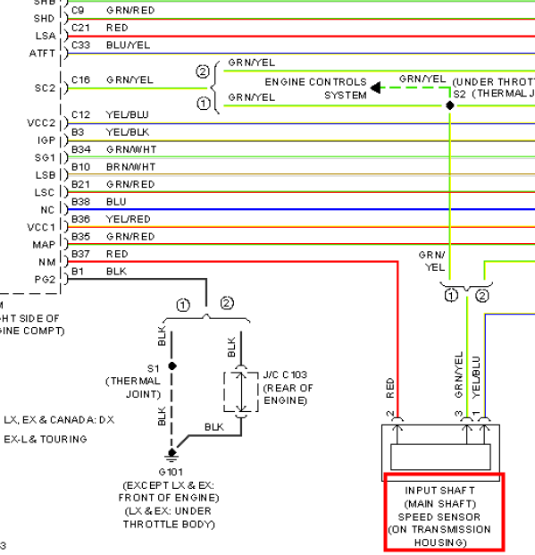The height and width of the screenshot is (555, 535).
Task: Click the EX-L & TOURING legend text
Action: (46, 439)
